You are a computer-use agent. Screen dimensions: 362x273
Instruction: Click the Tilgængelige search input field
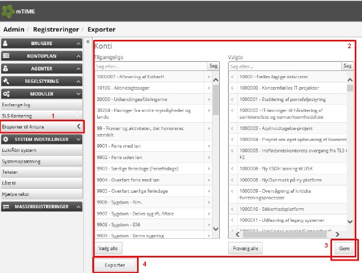click(150, 66)
